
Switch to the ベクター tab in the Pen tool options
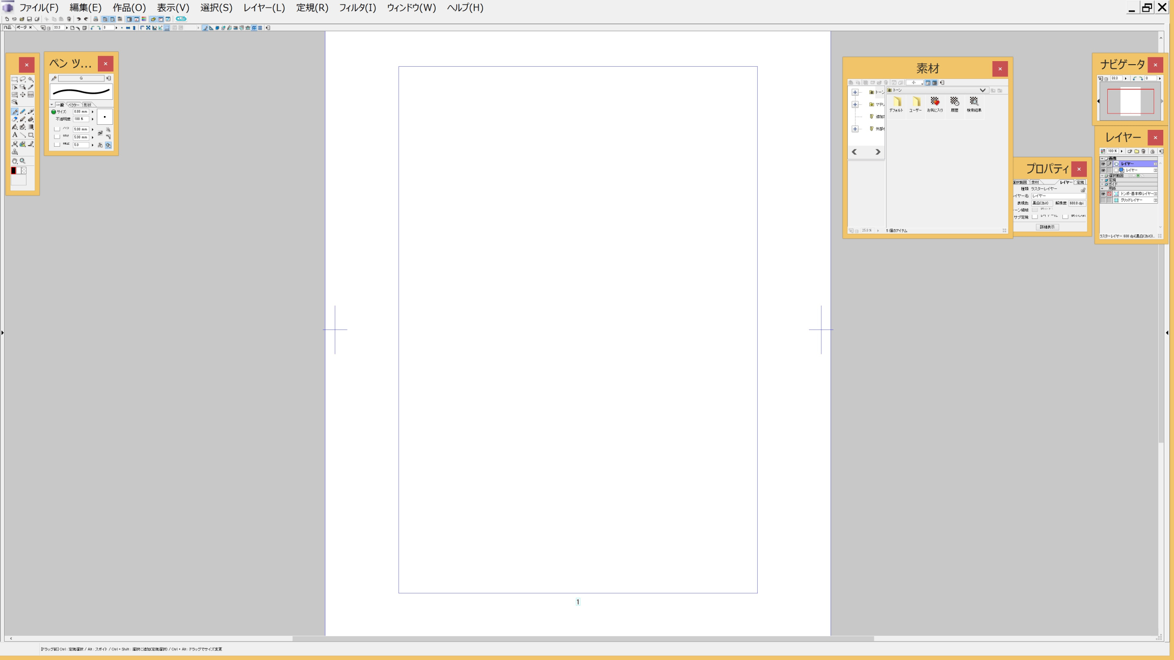(x=74, y=105)
